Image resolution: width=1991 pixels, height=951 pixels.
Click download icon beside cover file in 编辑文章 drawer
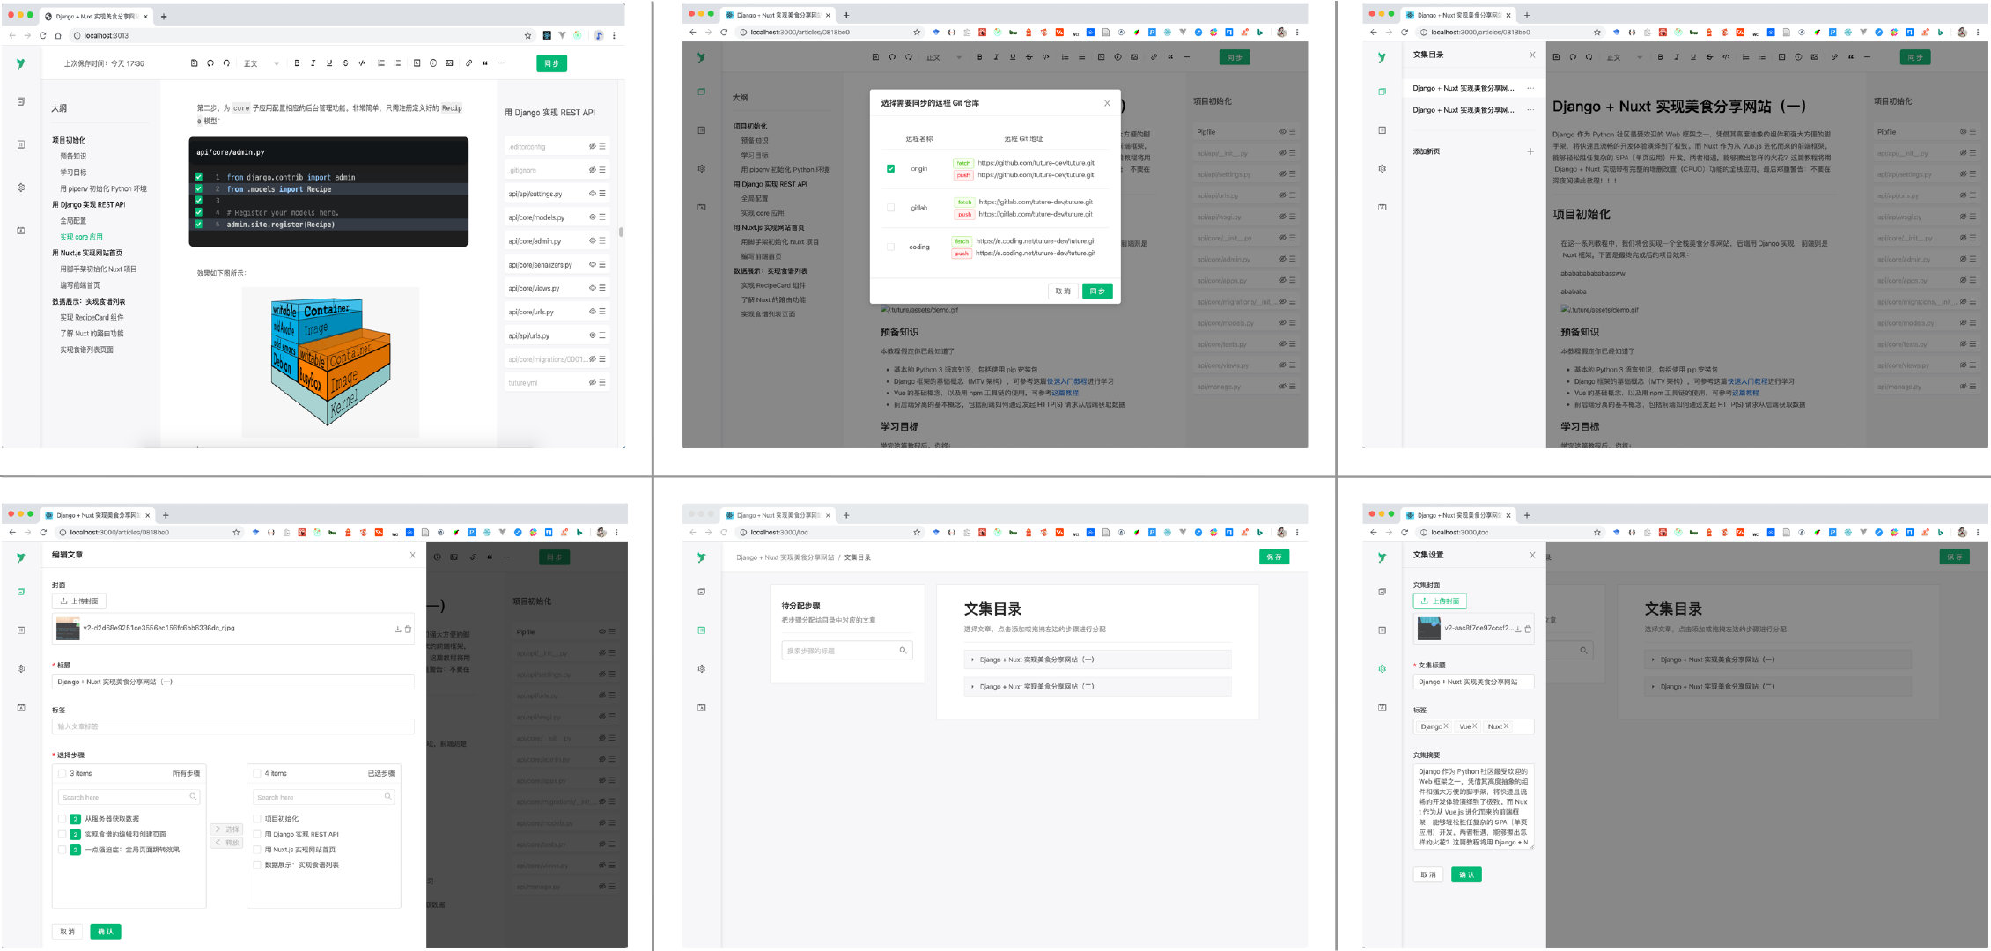pos(397,629)
